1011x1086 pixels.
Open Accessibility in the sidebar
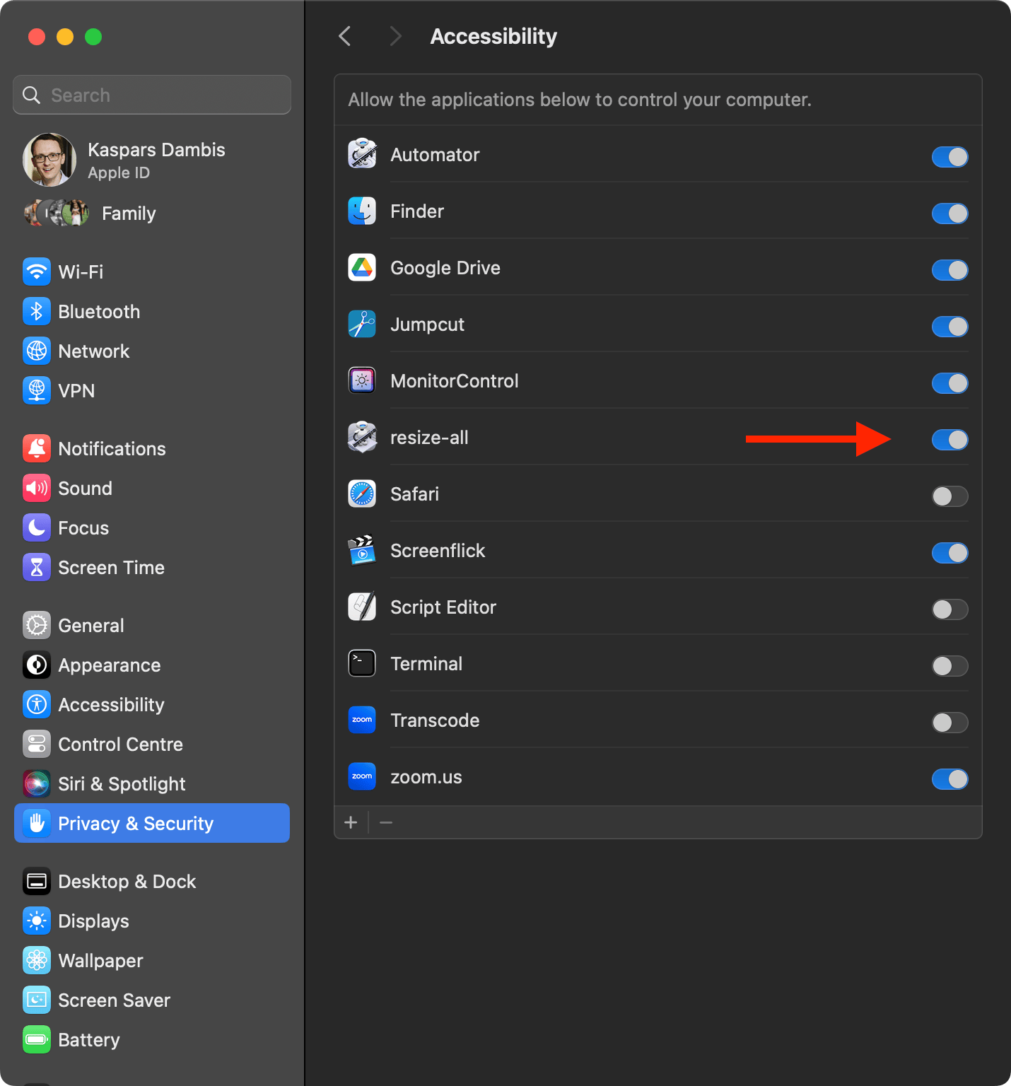coord(152,704)
